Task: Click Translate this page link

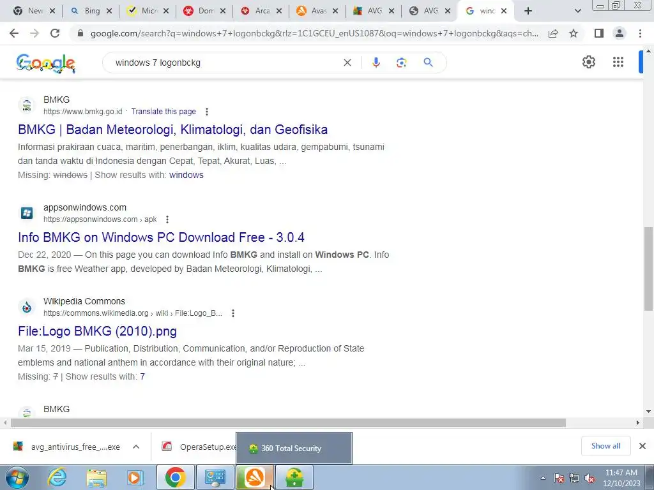Action: pyautogui.click(x=163, y=112)
